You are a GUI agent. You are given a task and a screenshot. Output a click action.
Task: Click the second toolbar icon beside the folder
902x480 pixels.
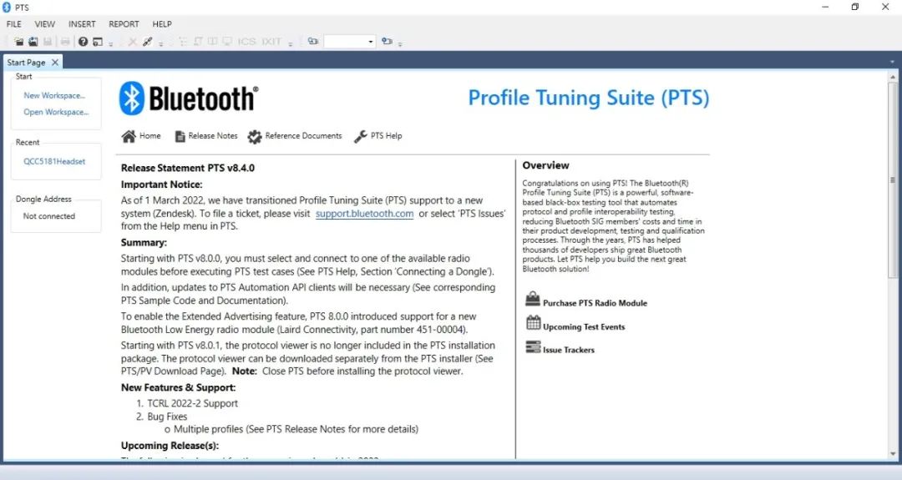pos(33,42)
